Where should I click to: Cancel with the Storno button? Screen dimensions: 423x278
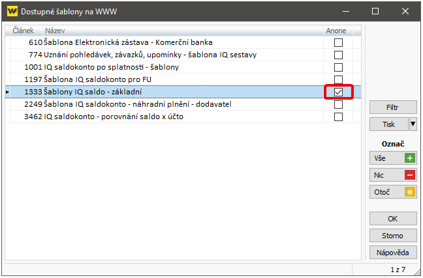[x=393, y=236]
